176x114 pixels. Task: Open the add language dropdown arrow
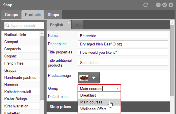77,25
